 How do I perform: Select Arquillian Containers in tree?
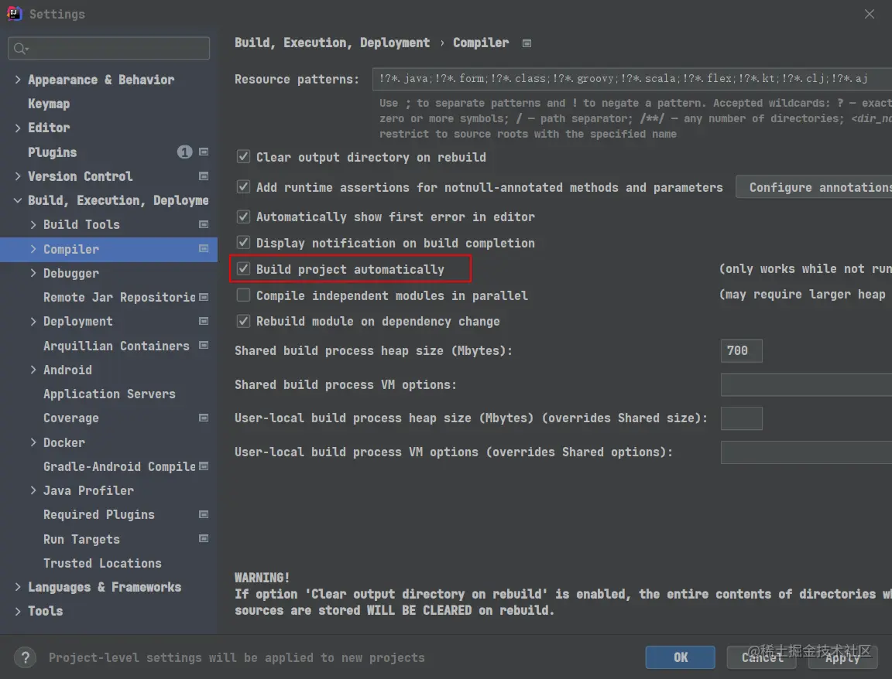pyautogui.click(x=116, y=346)
